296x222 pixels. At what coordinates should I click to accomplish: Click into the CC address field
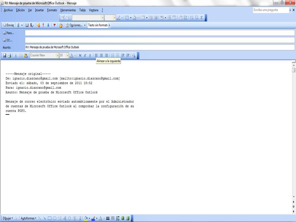click(x=160, y=40)
